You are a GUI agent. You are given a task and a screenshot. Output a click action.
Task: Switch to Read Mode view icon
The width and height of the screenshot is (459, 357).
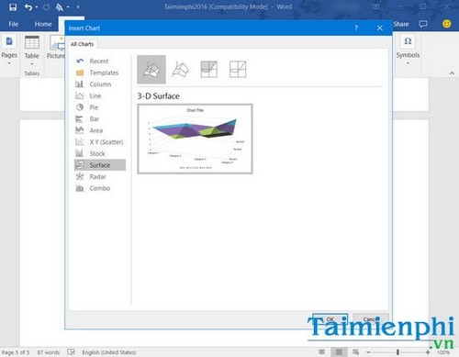tap(322, 352)
